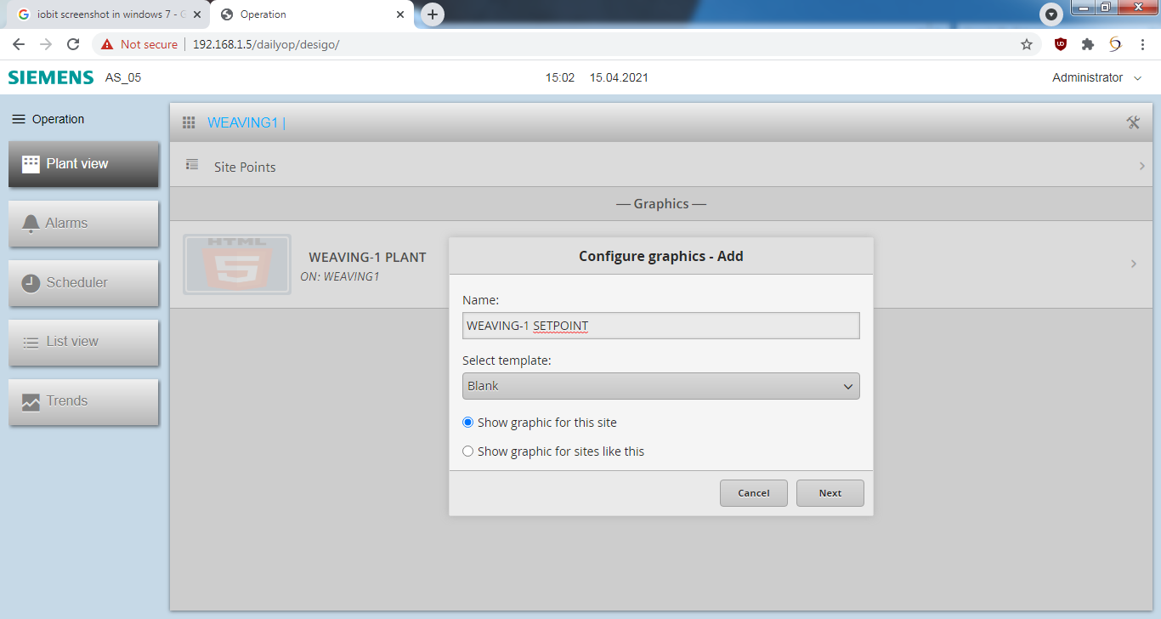Close the Operation browser tab
The width and height of the screenshot is (1161, 619).
400,14
